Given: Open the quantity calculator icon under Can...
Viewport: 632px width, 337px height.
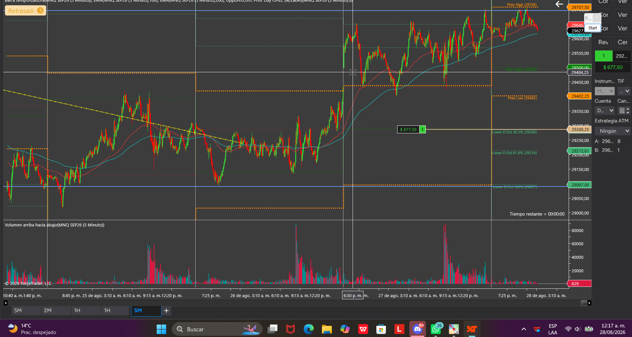Looking at the screenshot, I should (622, 111).
